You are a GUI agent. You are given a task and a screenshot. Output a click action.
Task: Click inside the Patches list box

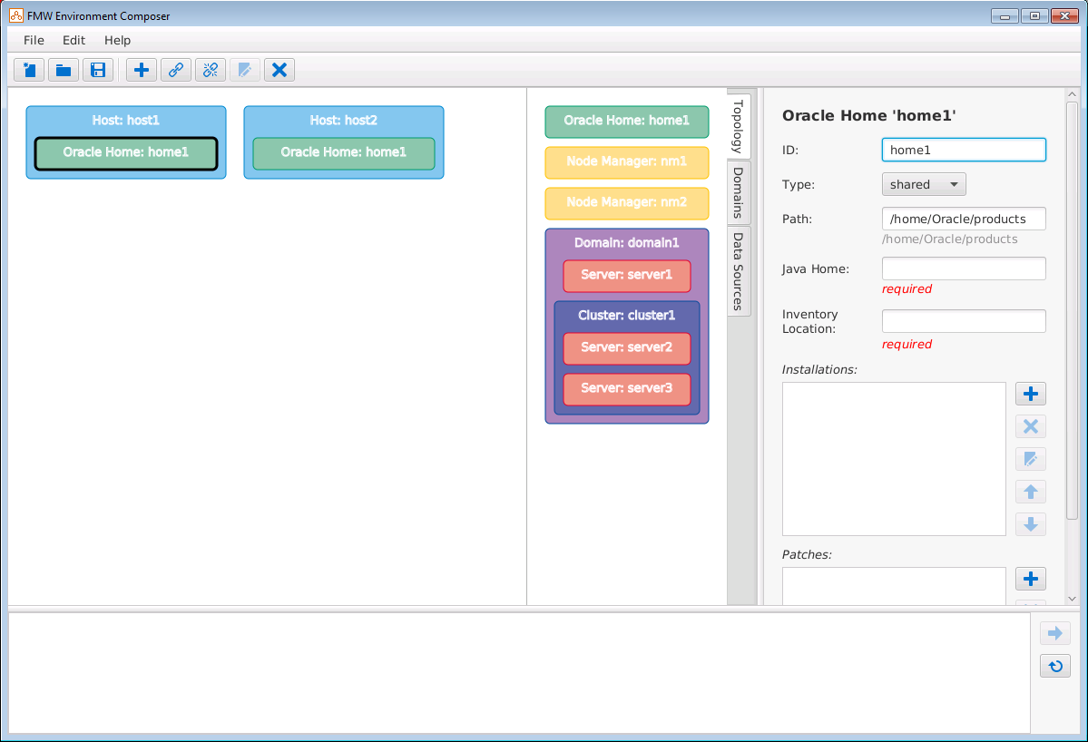tap(894, 586)
